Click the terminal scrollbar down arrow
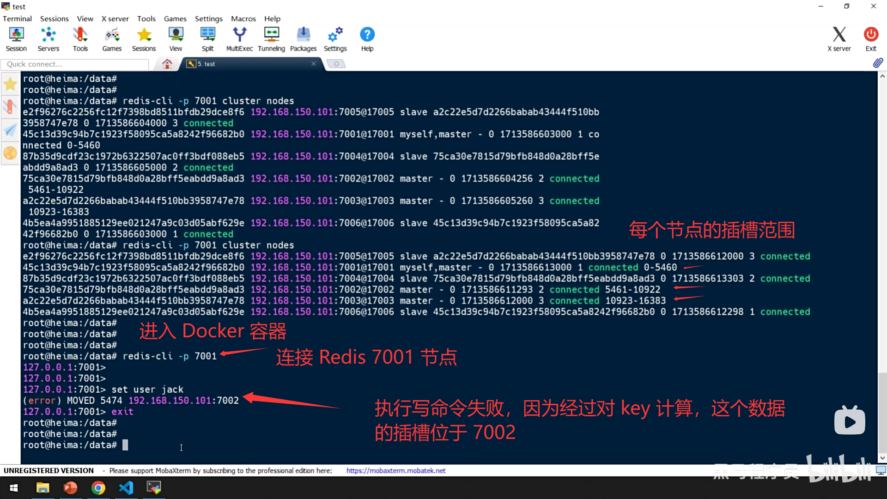887x499 pixels. 882,458
